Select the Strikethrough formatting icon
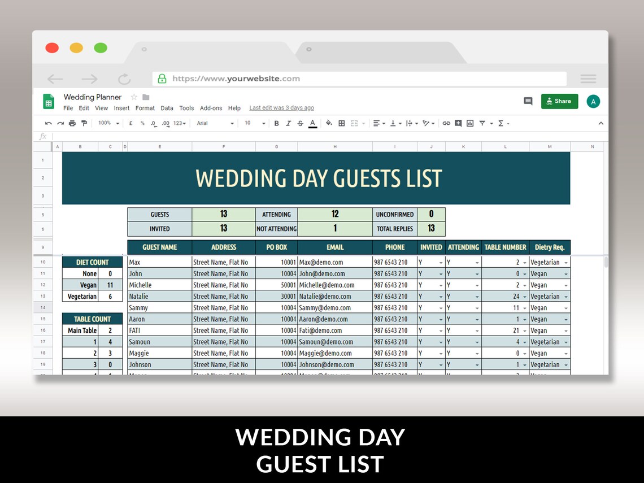This screenshot has width=644, height=483. [x=300, y=123]
